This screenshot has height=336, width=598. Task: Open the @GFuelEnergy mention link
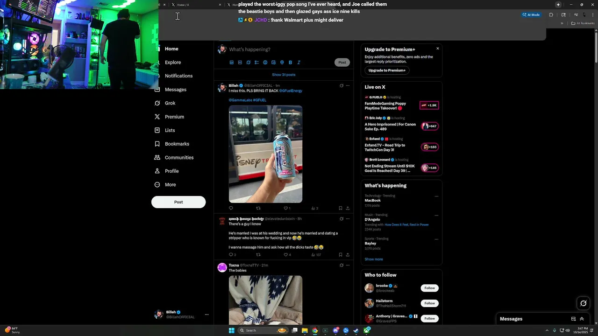coord(291,91)
